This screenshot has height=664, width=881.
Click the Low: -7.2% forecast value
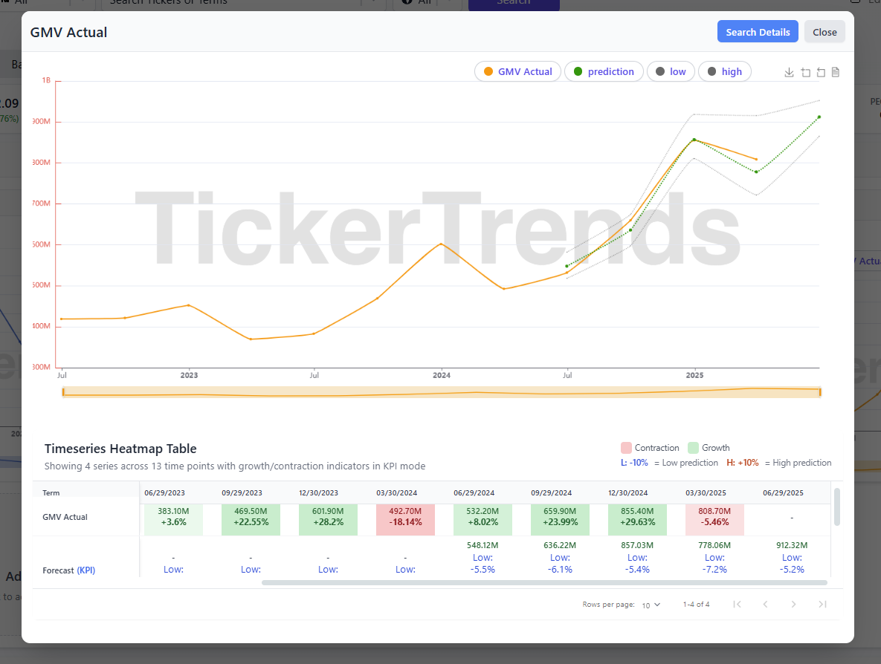tap(714, 564)
